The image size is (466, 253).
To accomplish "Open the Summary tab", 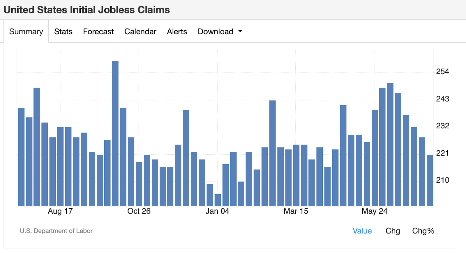I will pyautogui.click(x=26, y=31).
